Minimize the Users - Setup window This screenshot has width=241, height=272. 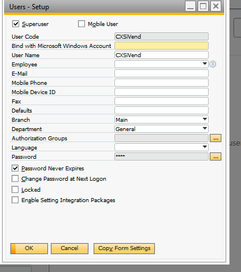(190, 6)
